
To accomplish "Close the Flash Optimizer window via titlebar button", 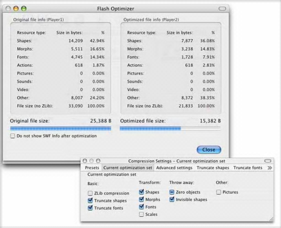I will 8,9.
